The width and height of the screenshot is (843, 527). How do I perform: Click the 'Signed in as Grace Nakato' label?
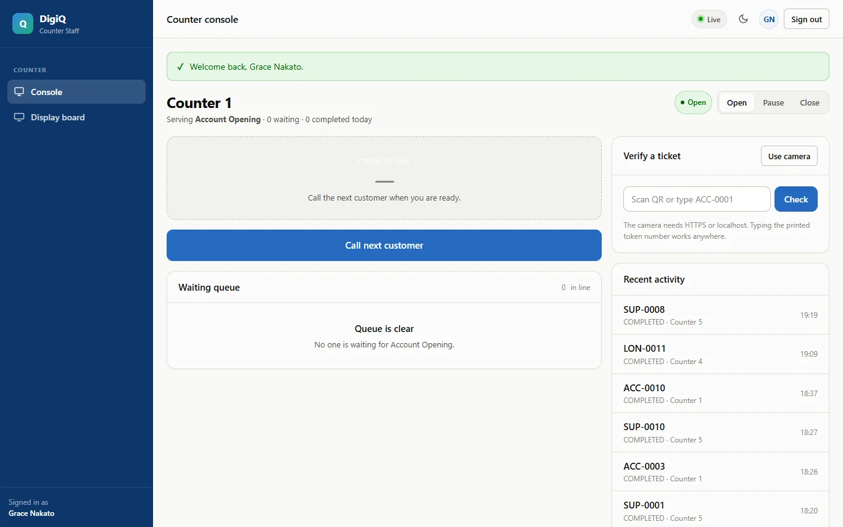pos(31,508)
